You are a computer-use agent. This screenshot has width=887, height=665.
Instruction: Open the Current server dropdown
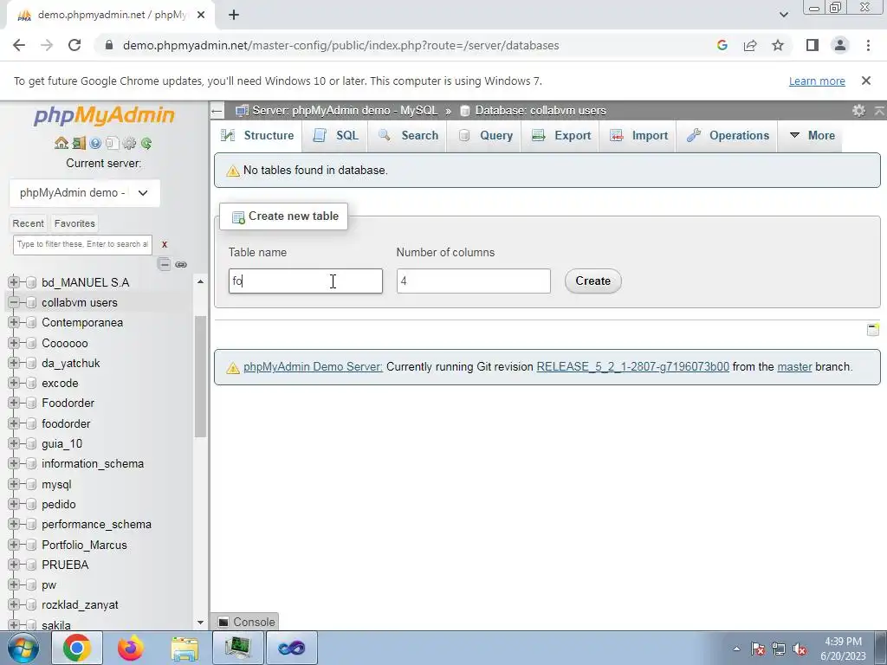click(85, 193)
